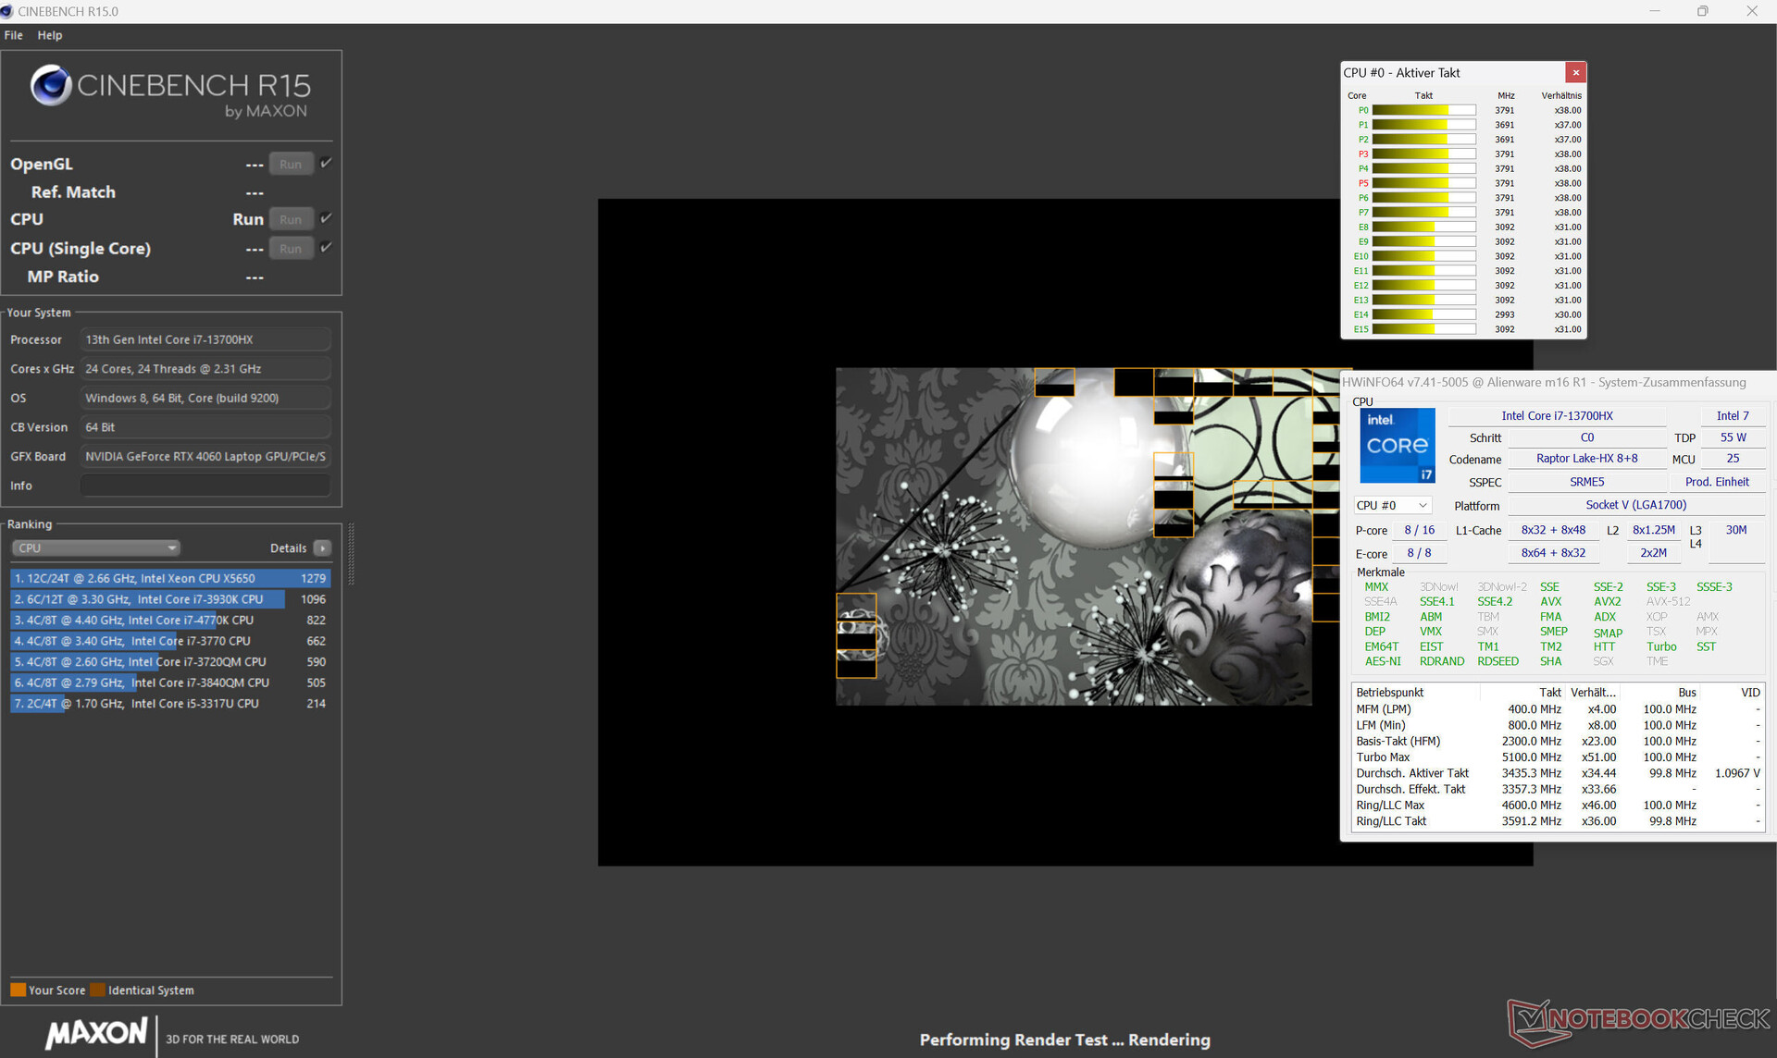Screen dimensions: 1777x1058
Task: Open the File menu
Action: click(14, 35)
